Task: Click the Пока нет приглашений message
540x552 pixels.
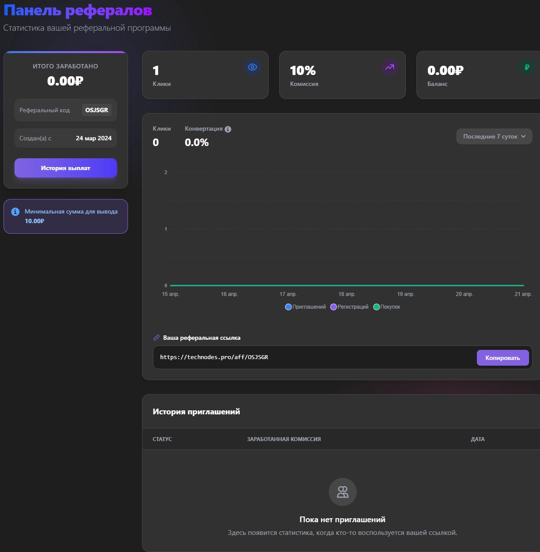Action: tap(342, 520)
